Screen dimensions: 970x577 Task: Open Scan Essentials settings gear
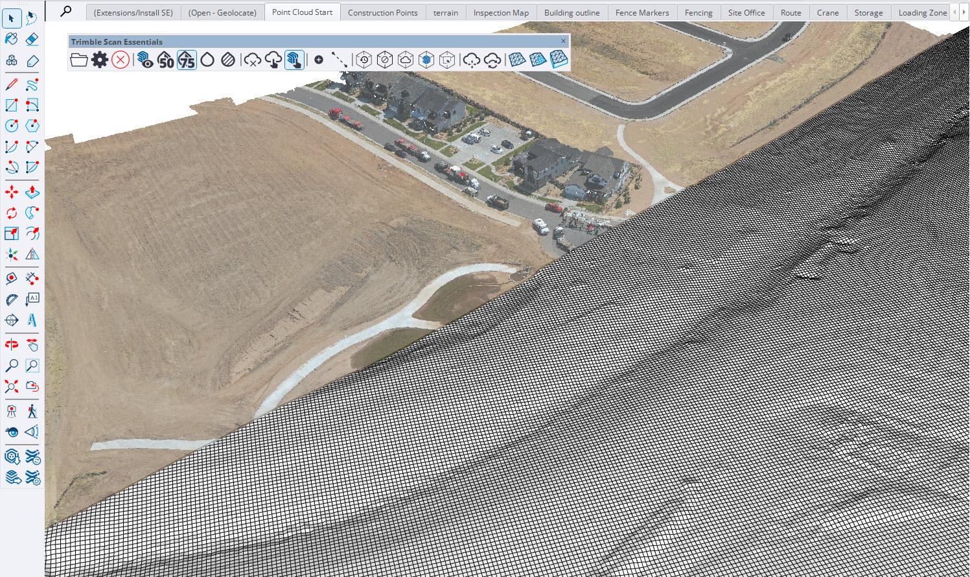[x=100, y=60]
